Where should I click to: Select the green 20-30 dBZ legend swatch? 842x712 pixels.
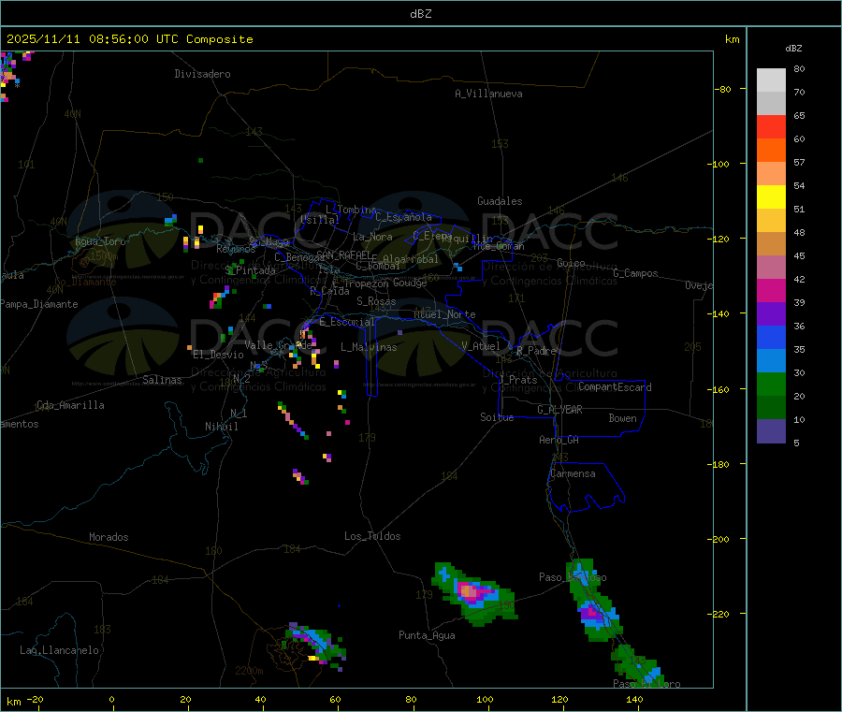click(x=771, y=385)
